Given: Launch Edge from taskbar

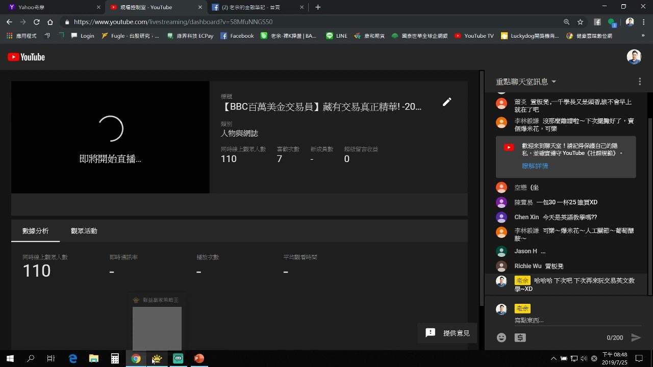Looking at the screenshot, I should coord(73,358).
